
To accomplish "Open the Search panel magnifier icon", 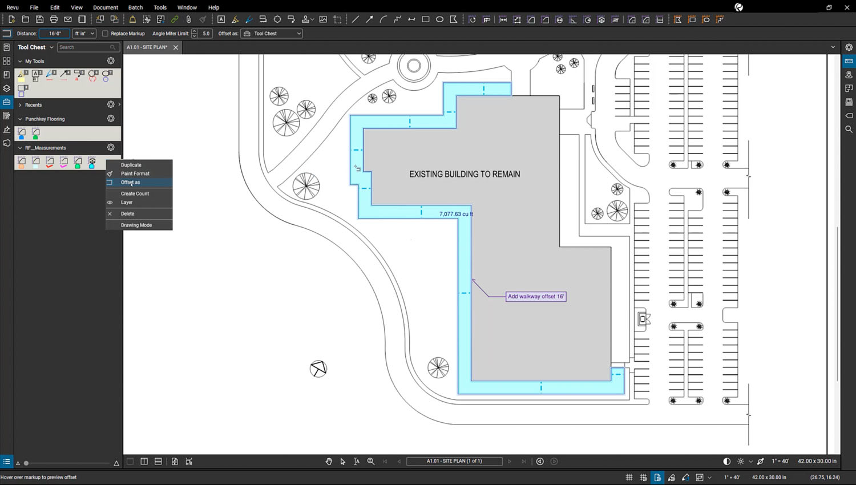I will tap(849, 130).
